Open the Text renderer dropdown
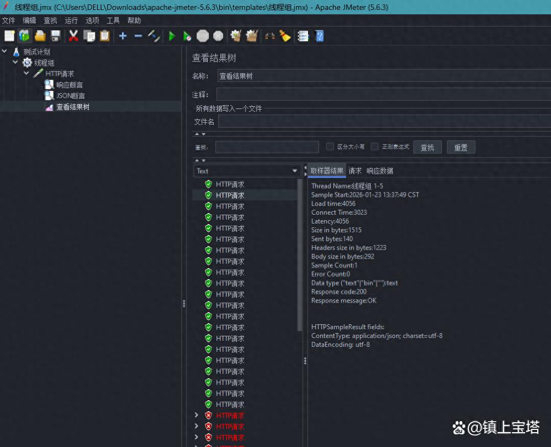Viewport: 551px width, 447px height. coord(247,171)
